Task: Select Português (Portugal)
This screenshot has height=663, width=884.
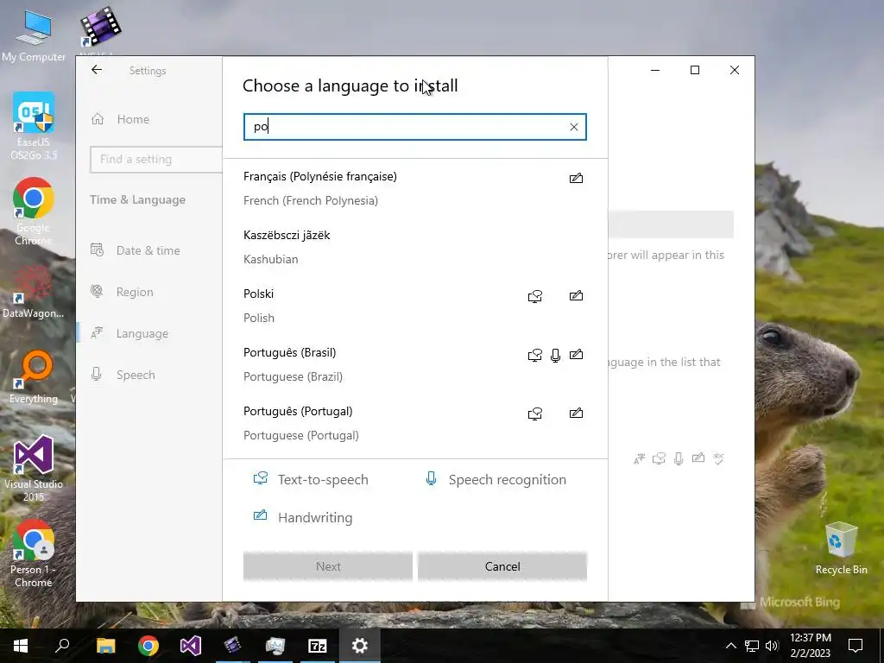Action: [415, 423]
